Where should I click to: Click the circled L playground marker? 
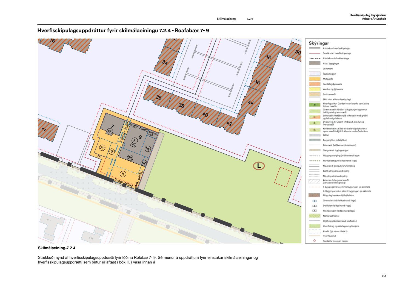click(259, 166)
